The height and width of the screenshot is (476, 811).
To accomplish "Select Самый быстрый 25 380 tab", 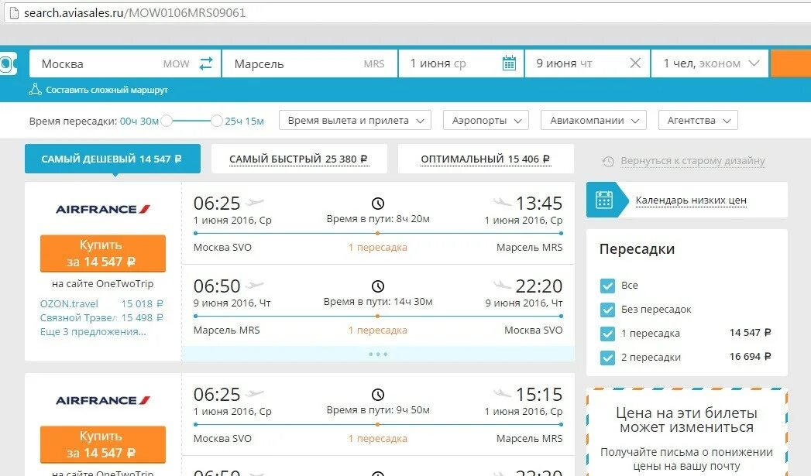I will pyautogui.click(x=299, y=159).
